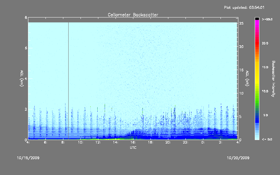Click the "UTC" x-axis label

tap(133, 148)
